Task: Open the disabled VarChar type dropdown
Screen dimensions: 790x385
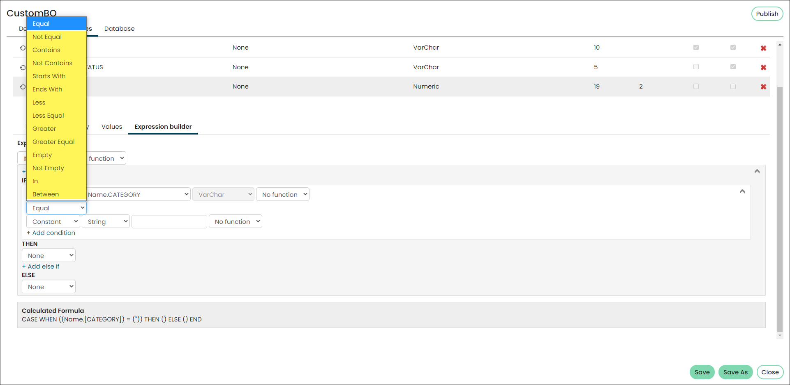Action: (x=223, y=194)
